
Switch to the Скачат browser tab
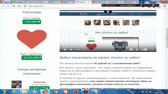coord(115,2)
